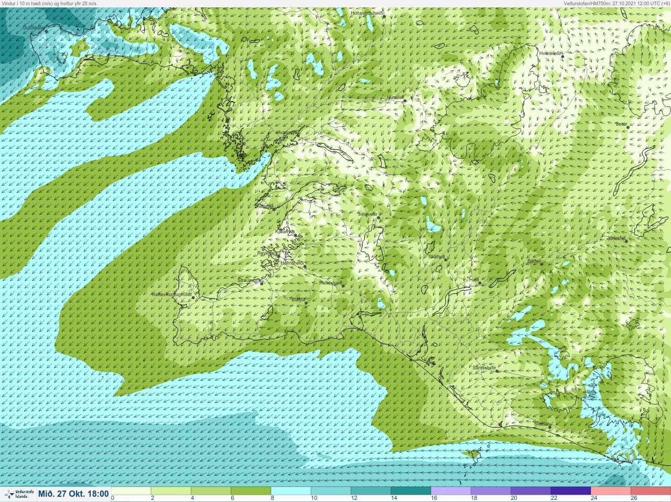Select the 18–20 m/s purple legend swatch
This screenshot has width=671, height=502.
click(491, 491)
